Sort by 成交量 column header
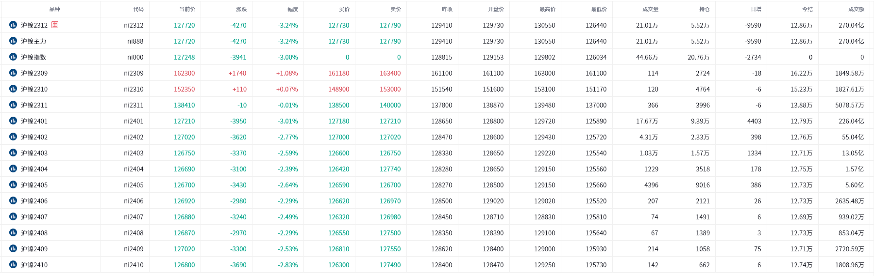Viewport: 874px width, 276px height. click(650, 9)
